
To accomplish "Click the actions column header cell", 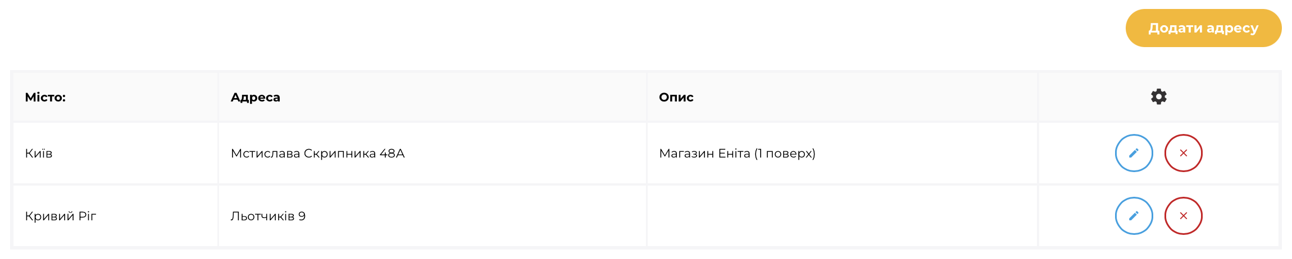I will tap(1158, 97).
